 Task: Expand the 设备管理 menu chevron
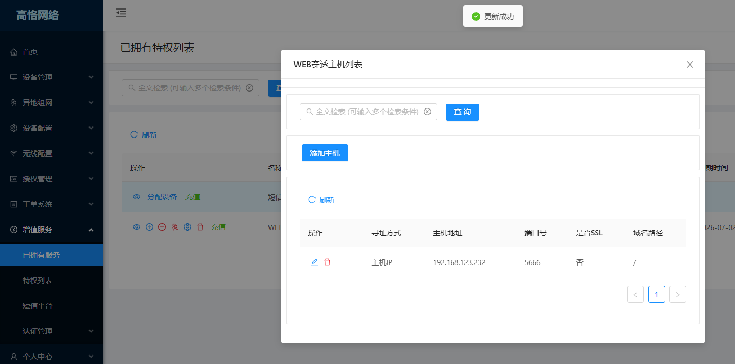tap(91, 77)
